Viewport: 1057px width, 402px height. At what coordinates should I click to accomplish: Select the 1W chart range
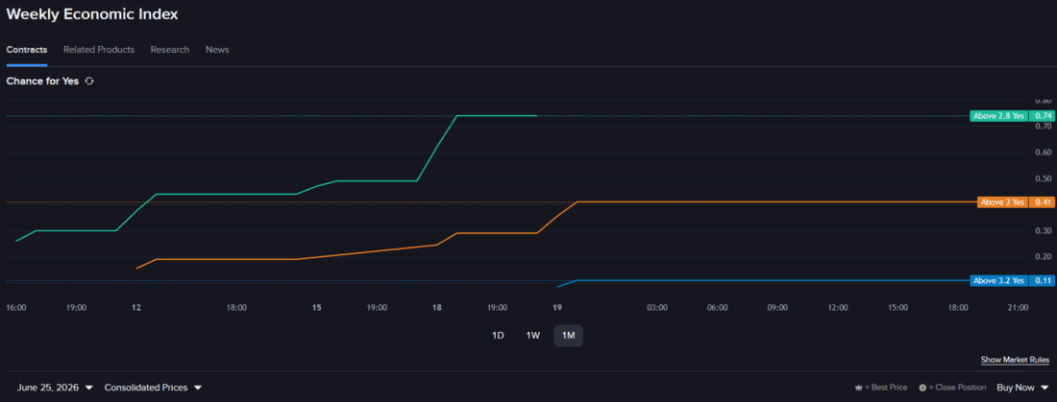(532, 336)
